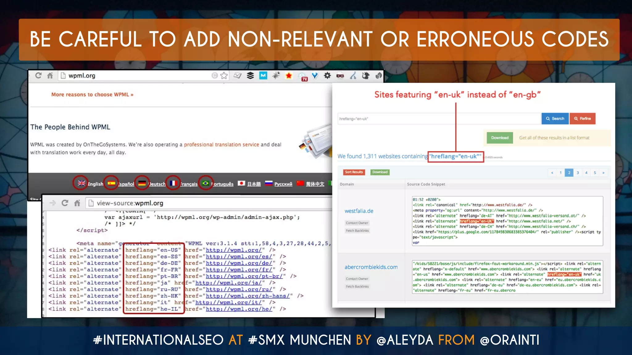Click the page-history icon beside the star
632x355 pixels.
pos(214,75)
